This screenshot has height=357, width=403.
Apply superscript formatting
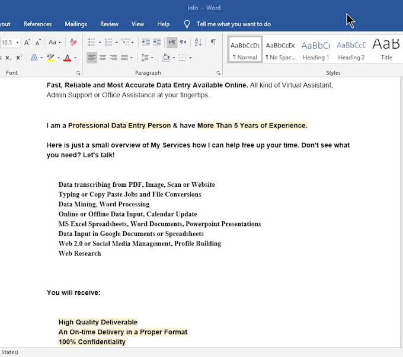pos(19,58)
